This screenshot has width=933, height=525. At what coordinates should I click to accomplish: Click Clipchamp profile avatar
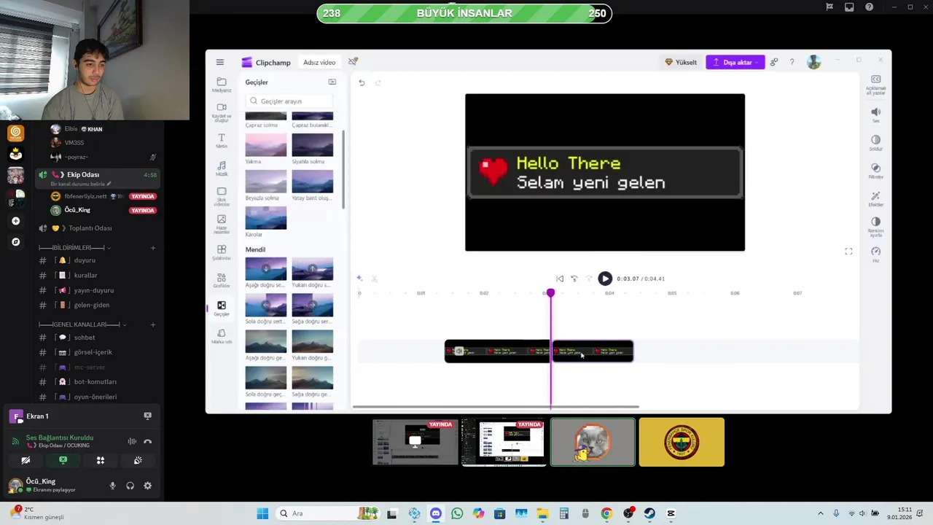coord(814,62)
